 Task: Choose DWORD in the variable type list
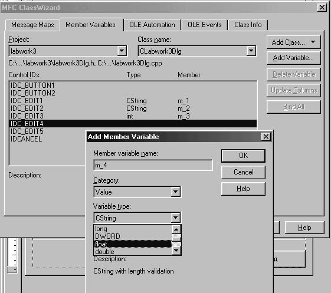pyautogui.click(x=133, y=236)
